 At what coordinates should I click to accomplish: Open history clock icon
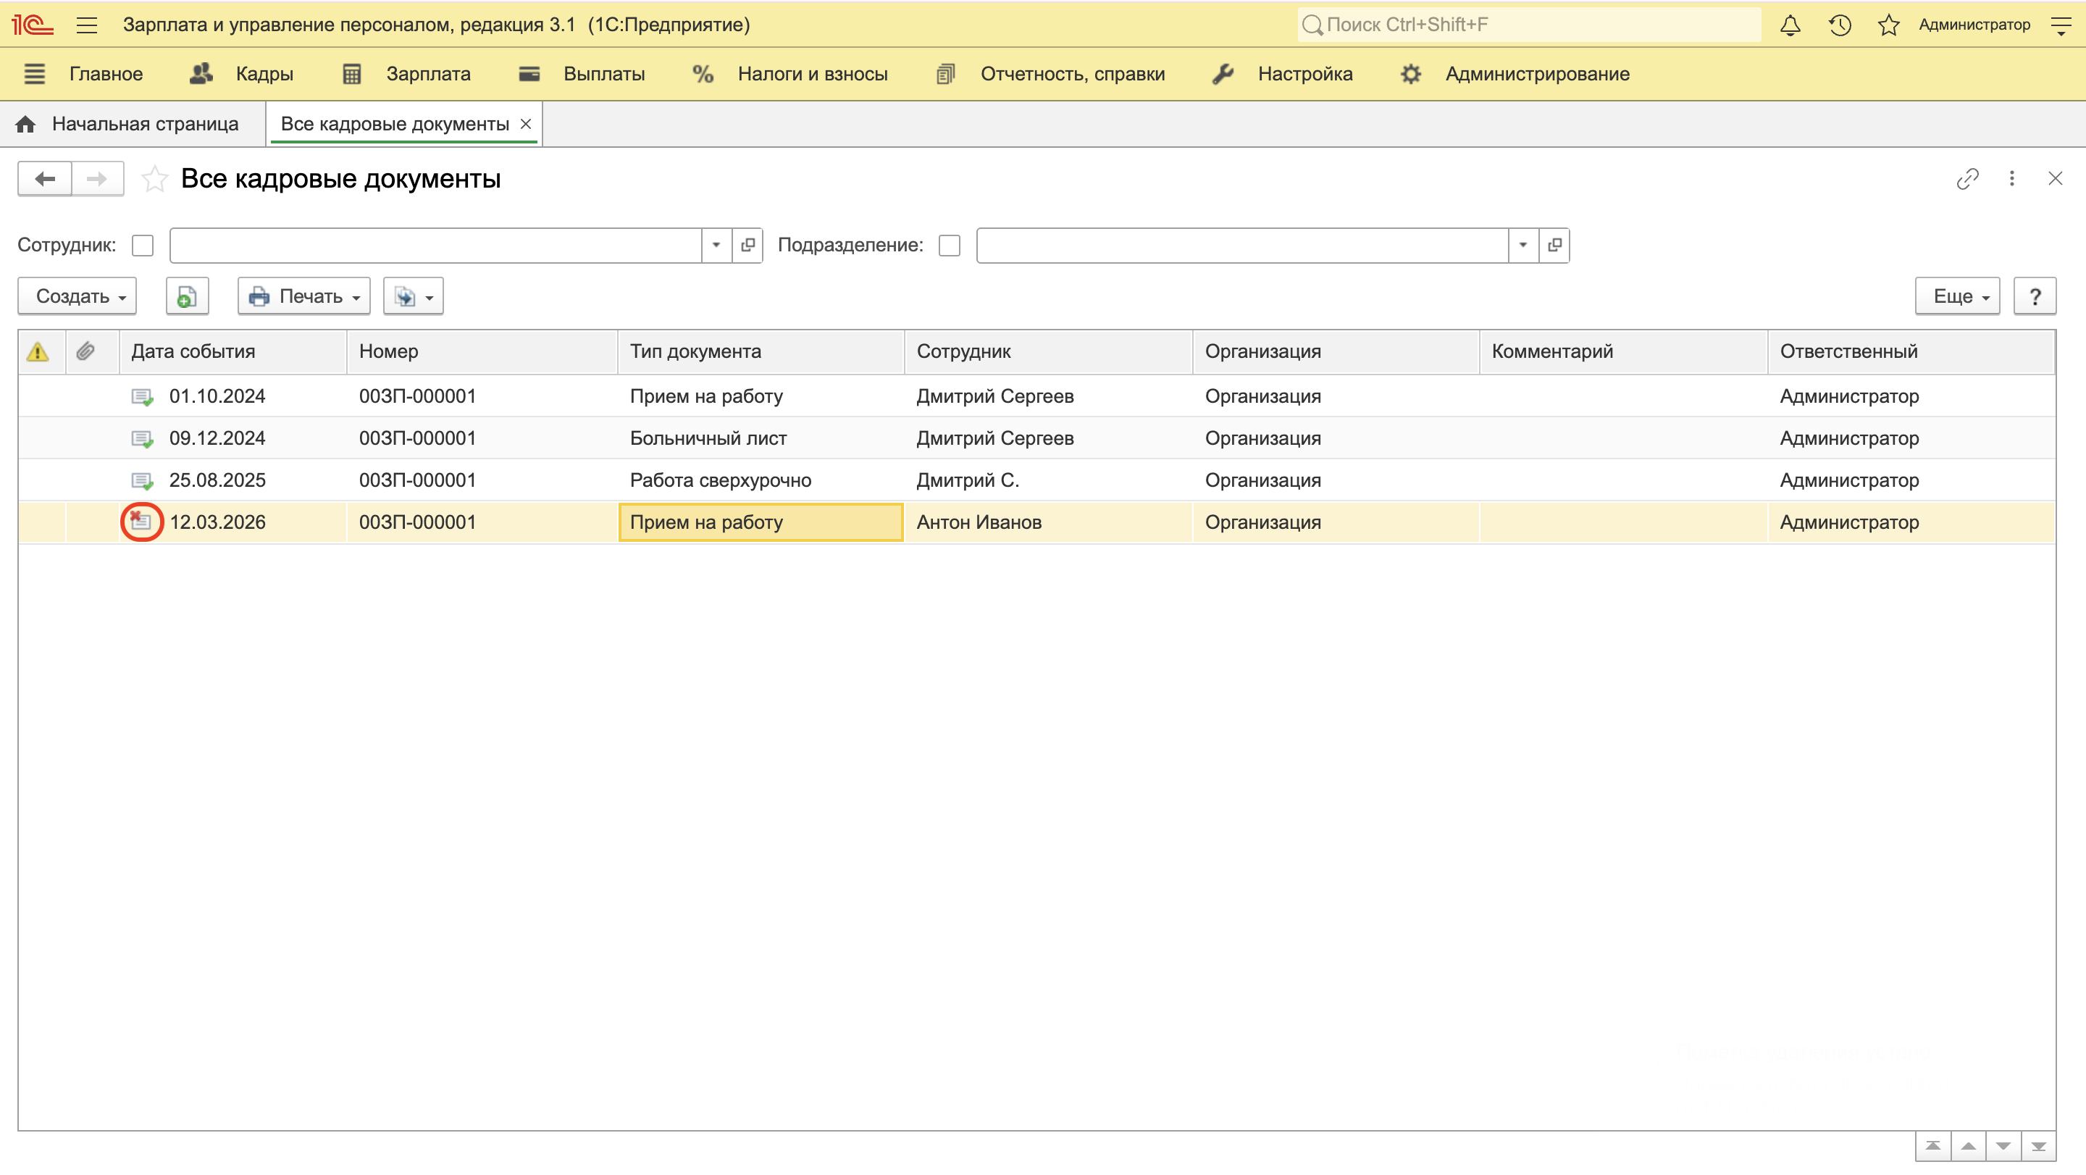[x=1839, y=25]
